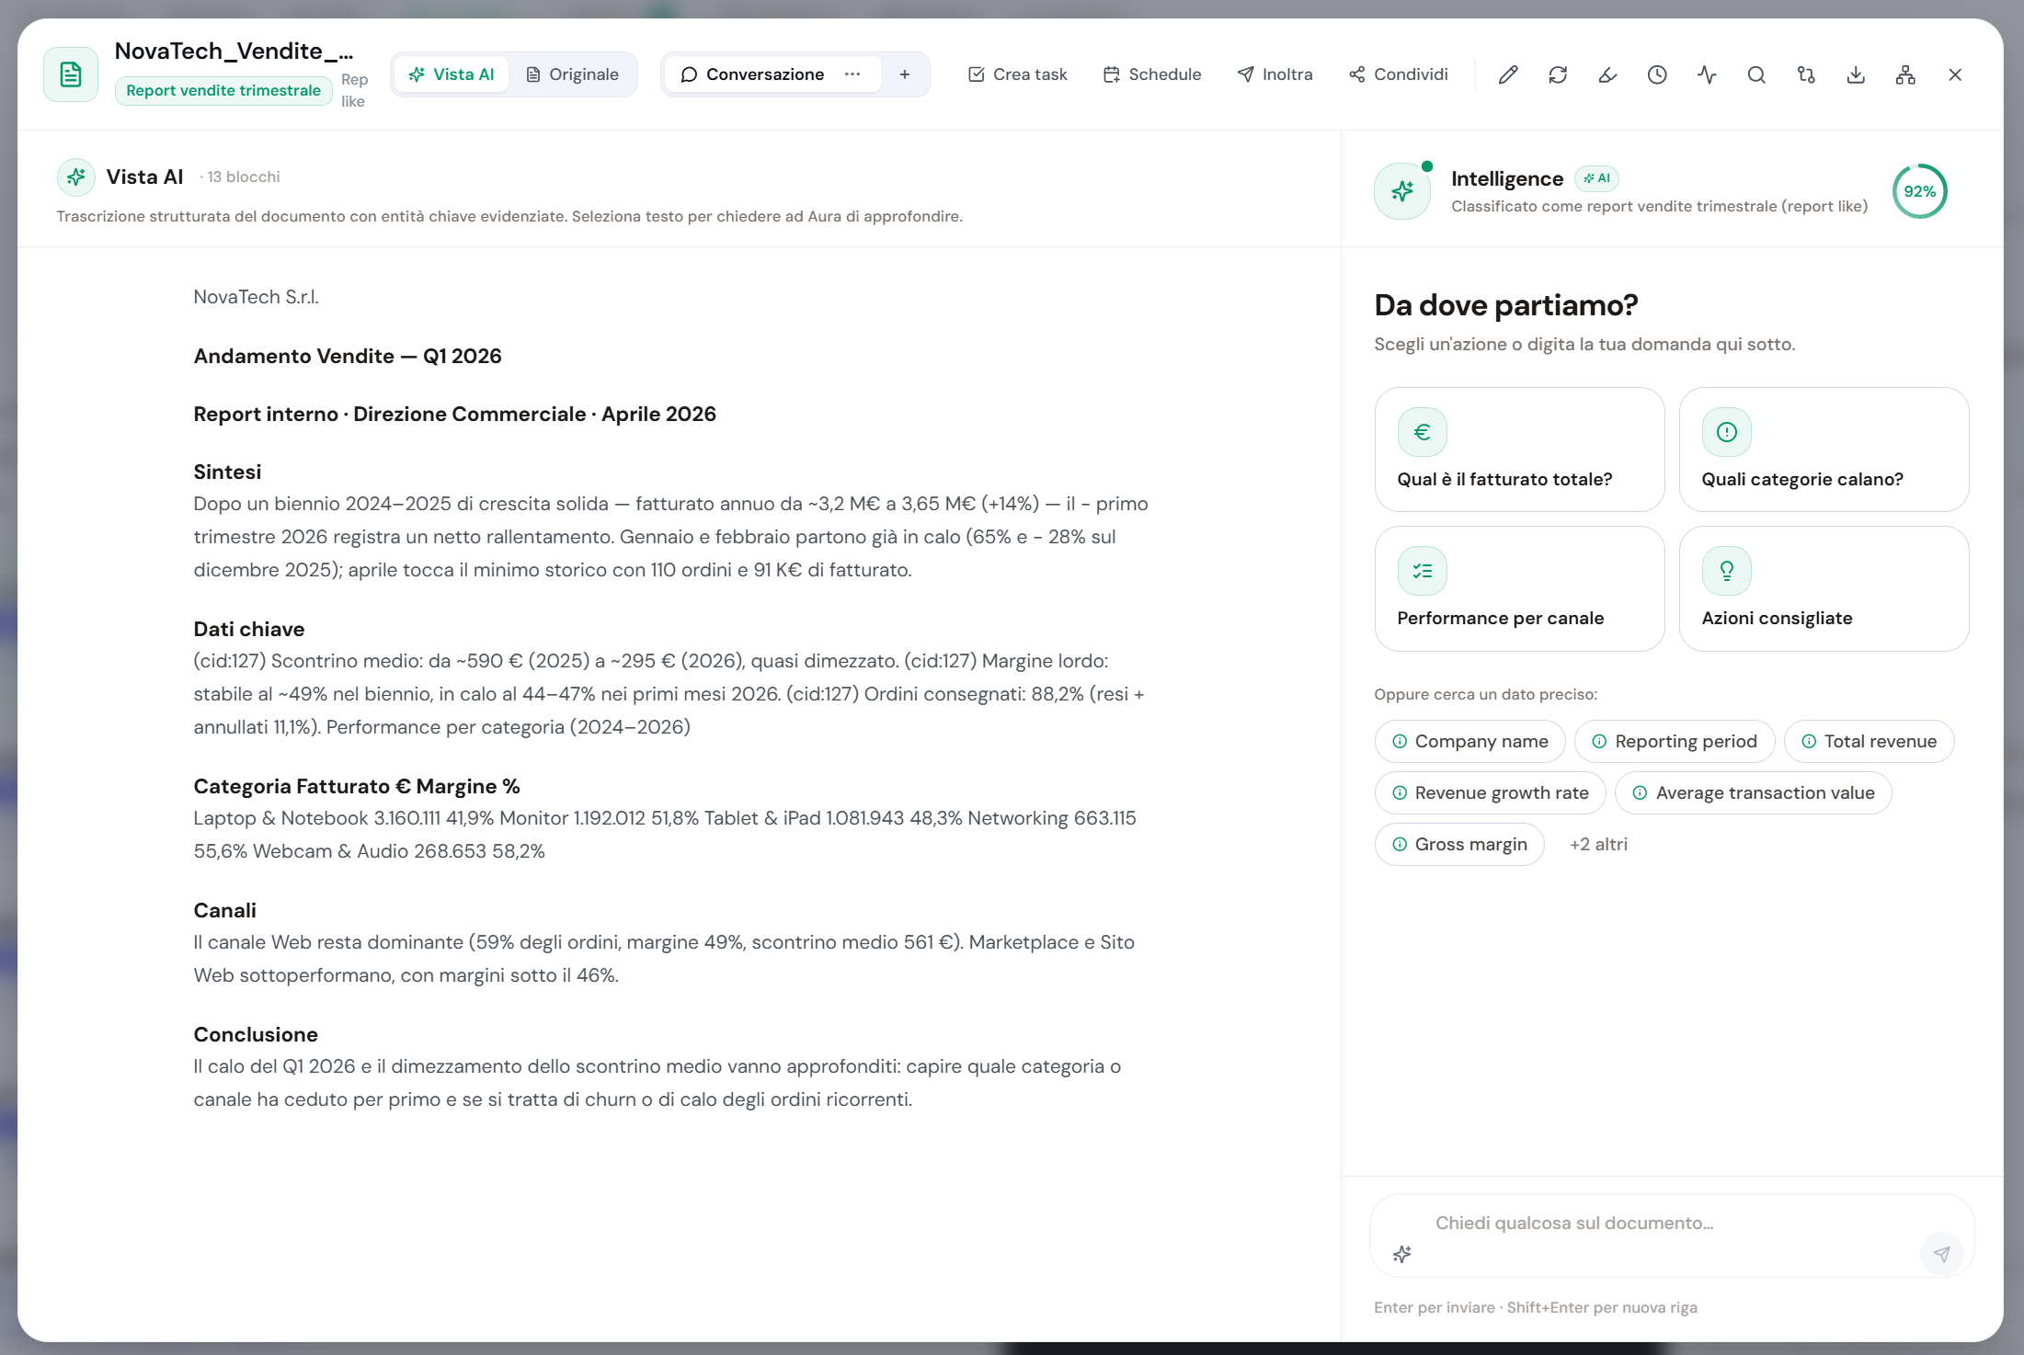Click the Vista AI sparkle icon in header
This screenshot has height=1355, width=2024.
(76, 176)
